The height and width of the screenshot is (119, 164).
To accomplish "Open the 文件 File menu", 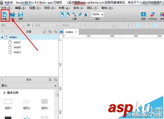I will coord(6,8).
